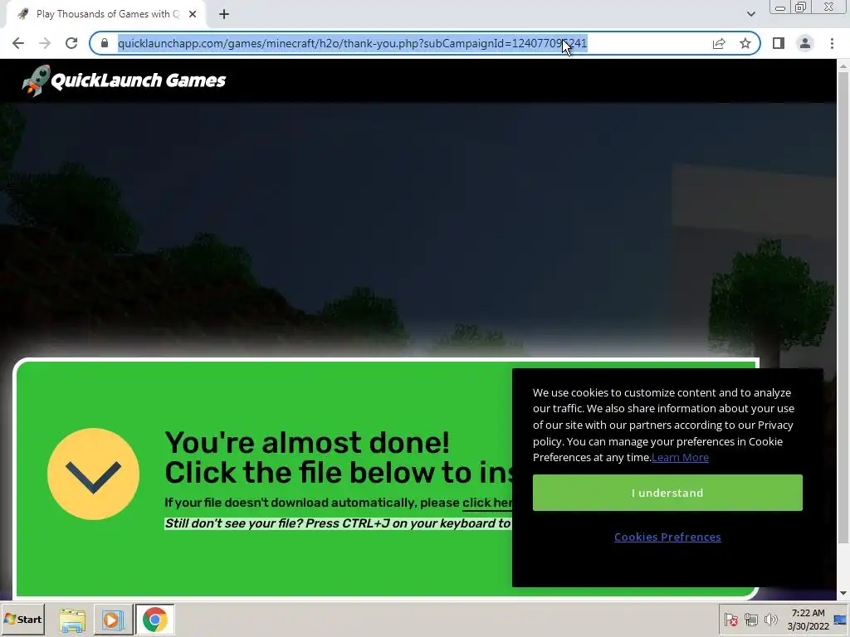View site information via the lock icon
This screenshot has width=850, height=637.
(x=105, y=43)
